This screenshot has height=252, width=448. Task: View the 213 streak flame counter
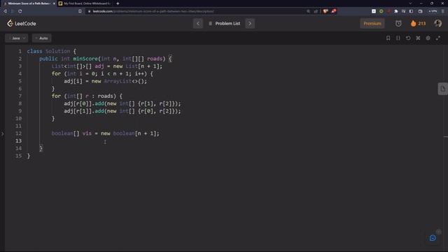tap(418, 23)
